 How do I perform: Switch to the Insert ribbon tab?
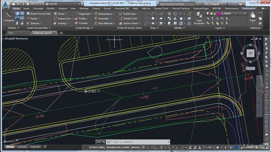click(26, 8)
